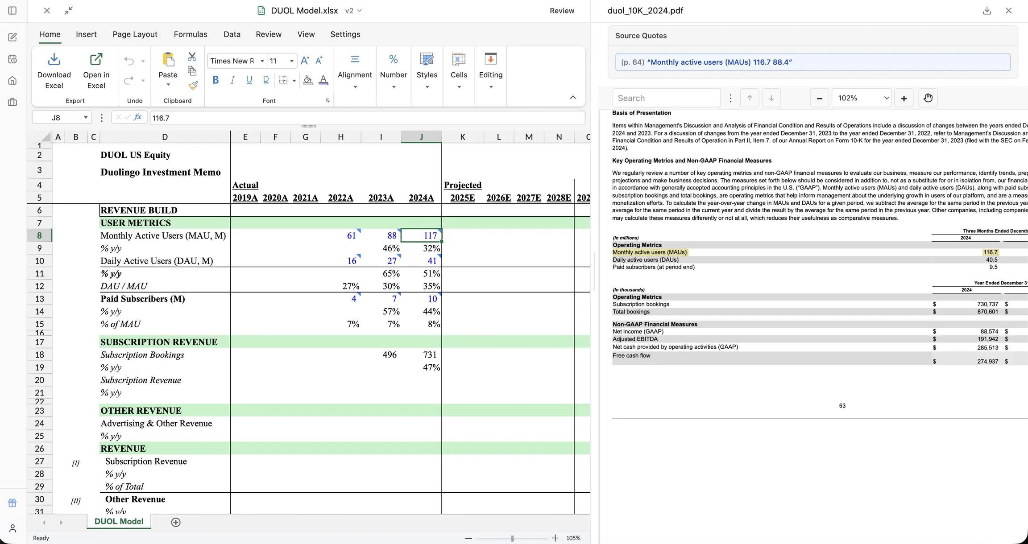Switch to the Data tab

pyautogui.click(x=232, y=34)
